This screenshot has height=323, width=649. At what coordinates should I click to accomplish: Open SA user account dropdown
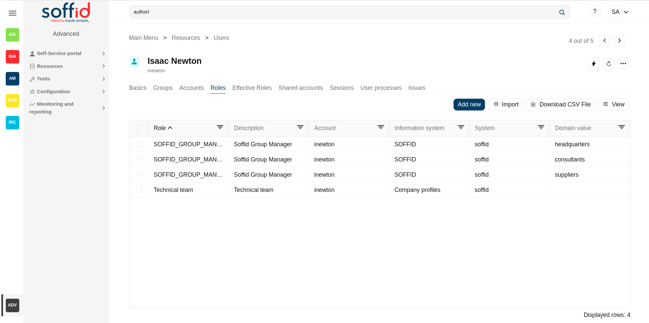click(620, 12)
